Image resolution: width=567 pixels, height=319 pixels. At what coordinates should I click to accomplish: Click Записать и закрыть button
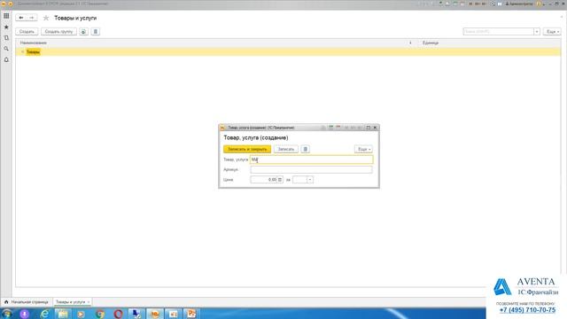(x=247, y=149)
